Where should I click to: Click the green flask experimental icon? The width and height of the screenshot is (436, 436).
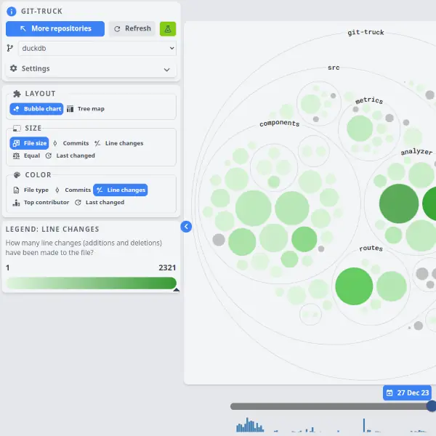tap(168, 29)
